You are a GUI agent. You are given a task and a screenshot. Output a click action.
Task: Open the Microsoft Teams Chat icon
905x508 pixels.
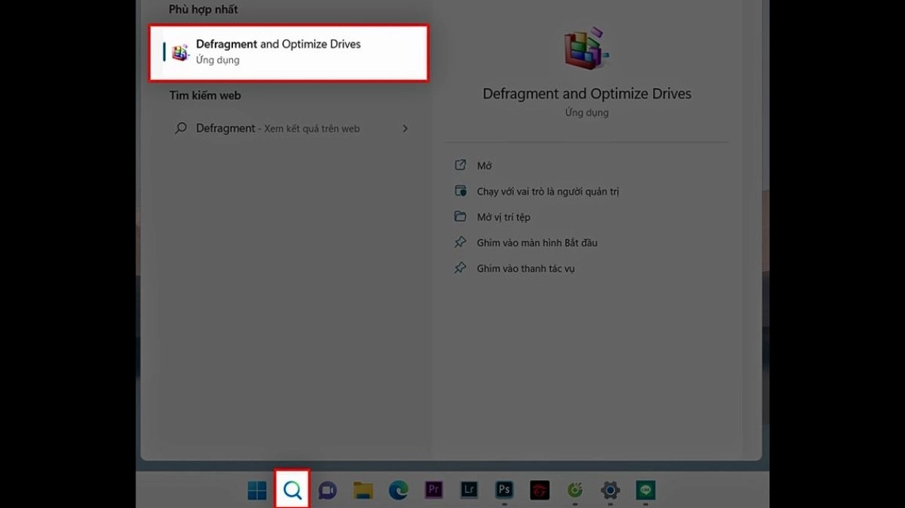tap(327, 489)
